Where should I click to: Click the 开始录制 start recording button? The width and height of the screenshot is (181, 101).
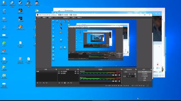coord(145,74)
